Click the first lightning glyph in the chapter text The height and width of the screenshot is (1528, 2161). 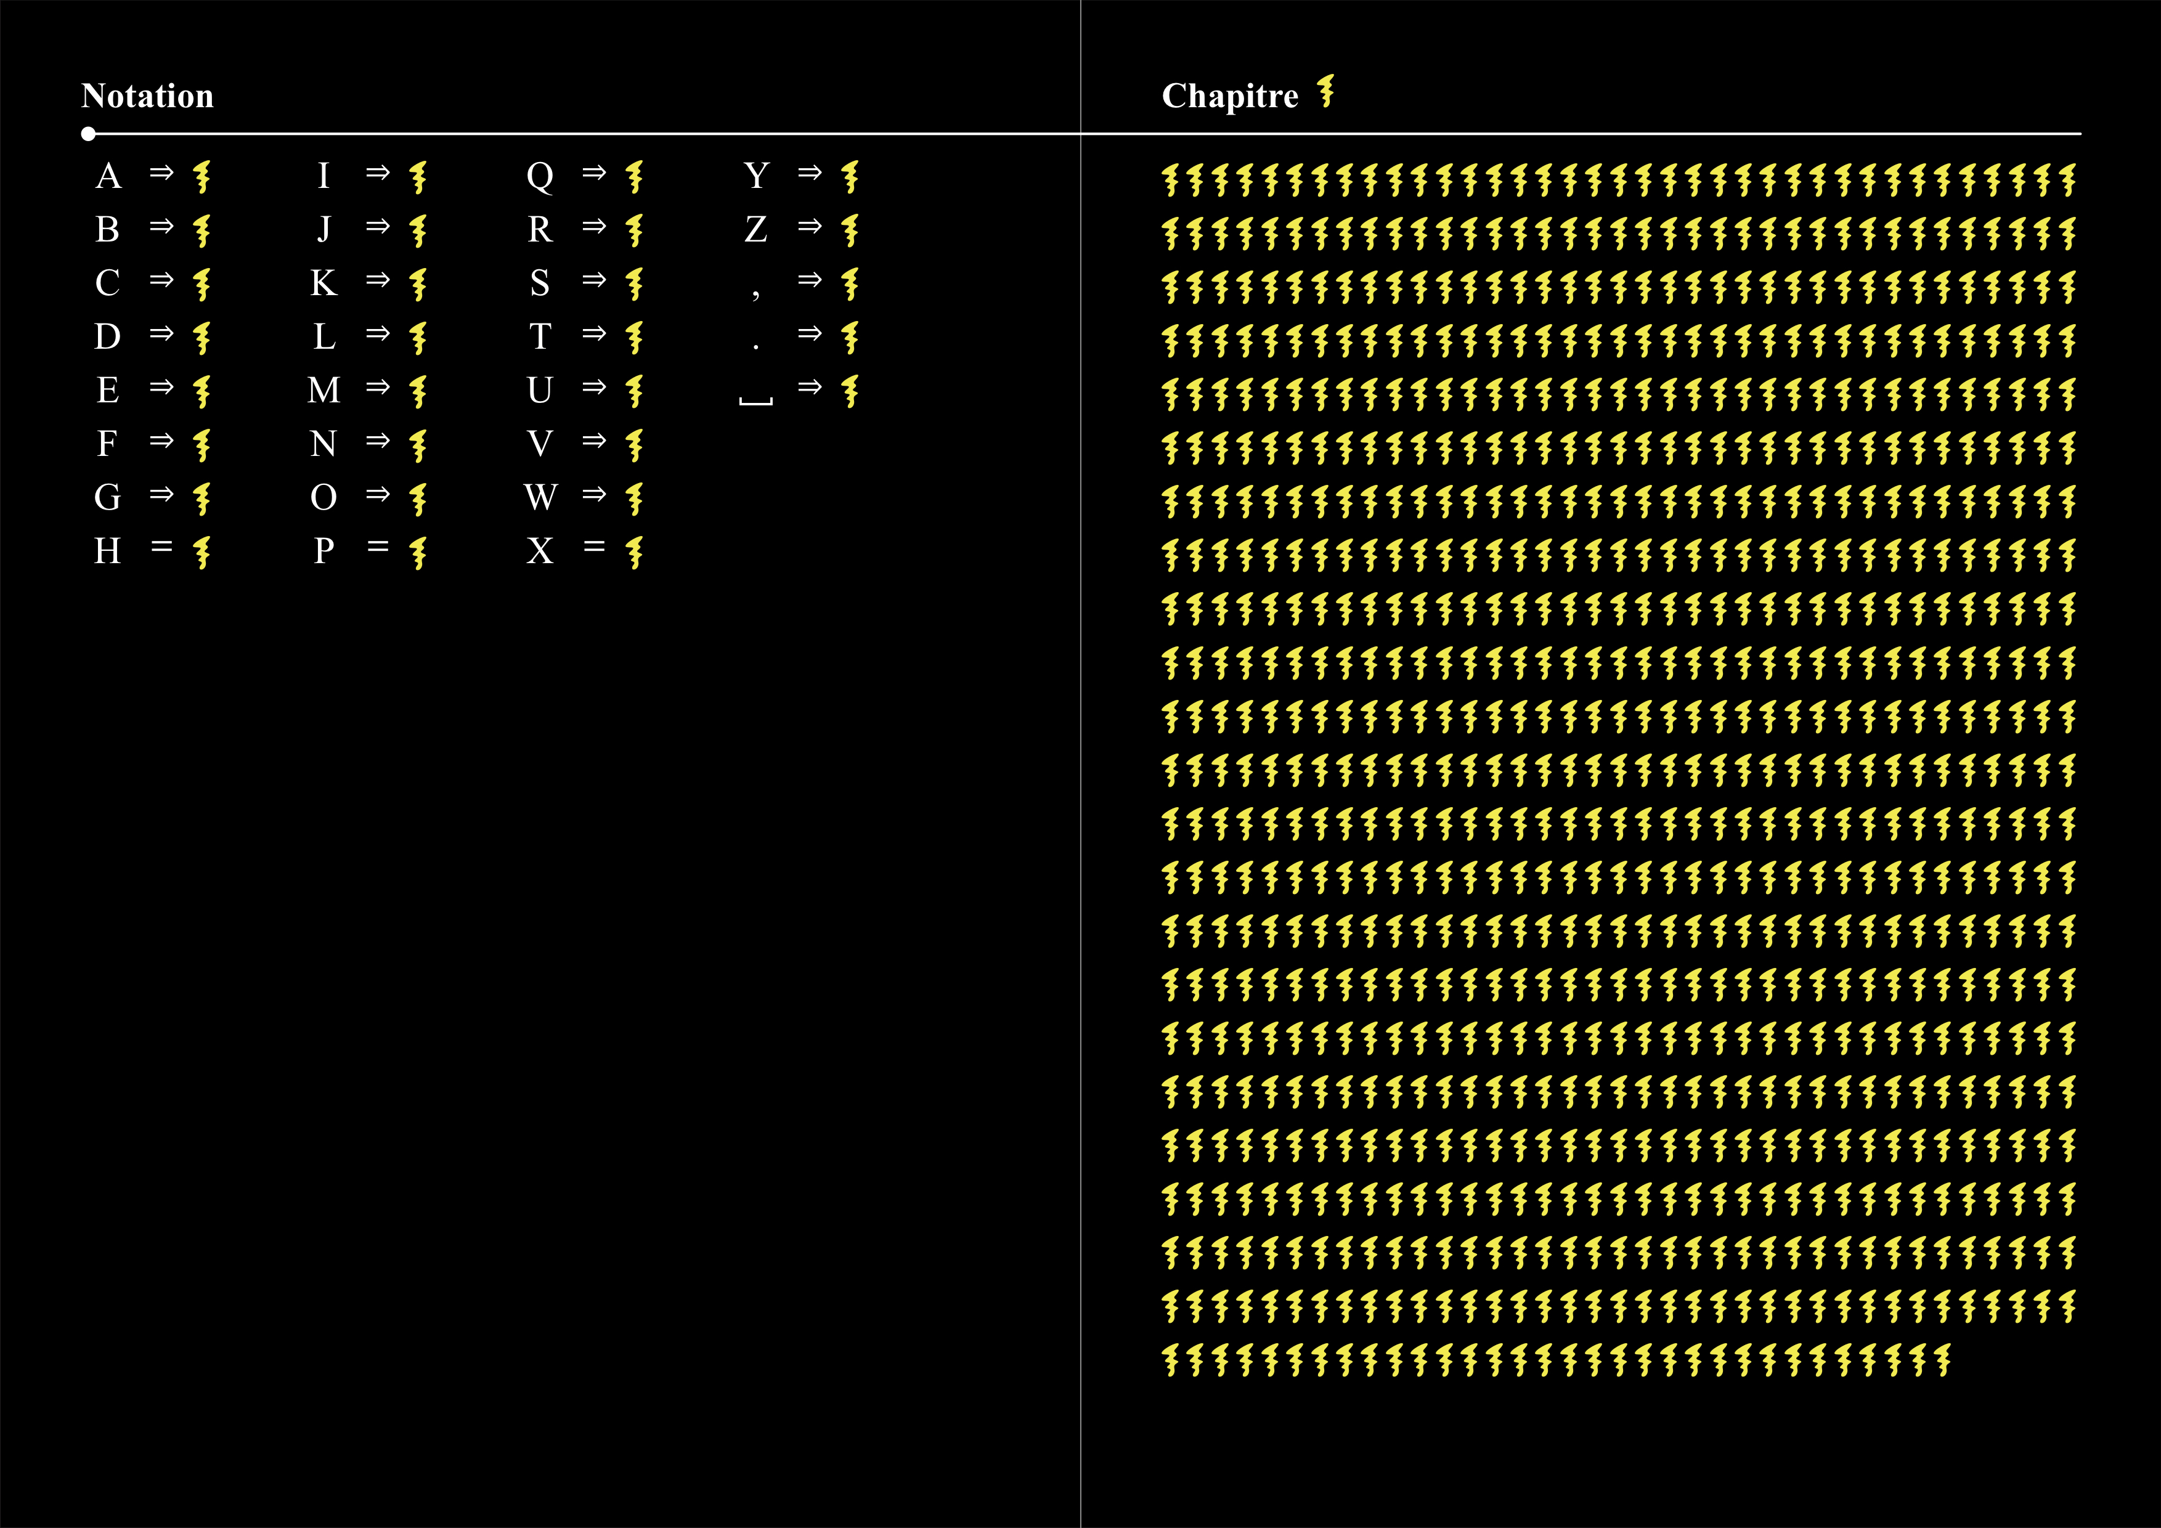(x=1170, y=179)
